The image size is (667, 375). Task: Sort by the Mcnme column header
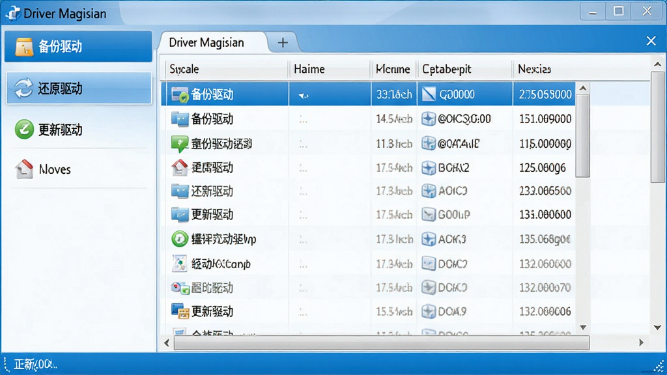(x=393, y=69)
